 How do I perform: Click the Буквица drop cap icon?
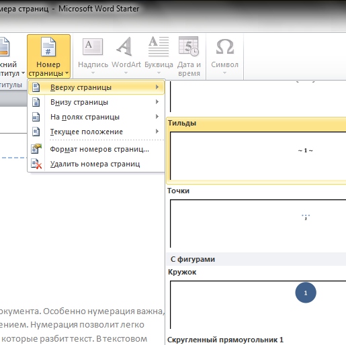(159, 46)
